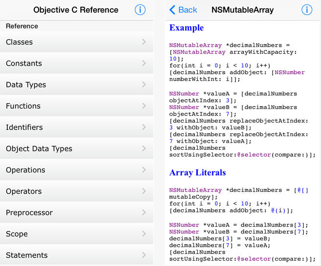Open the Functions list item
Image resolution: width=321 pixels, height=266 pixels.
[x=23, y=106]
